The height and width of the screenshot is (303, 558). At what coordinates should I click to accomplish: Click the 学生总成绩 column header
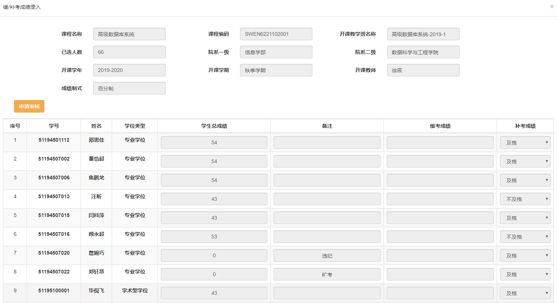[x=214, y=126]
